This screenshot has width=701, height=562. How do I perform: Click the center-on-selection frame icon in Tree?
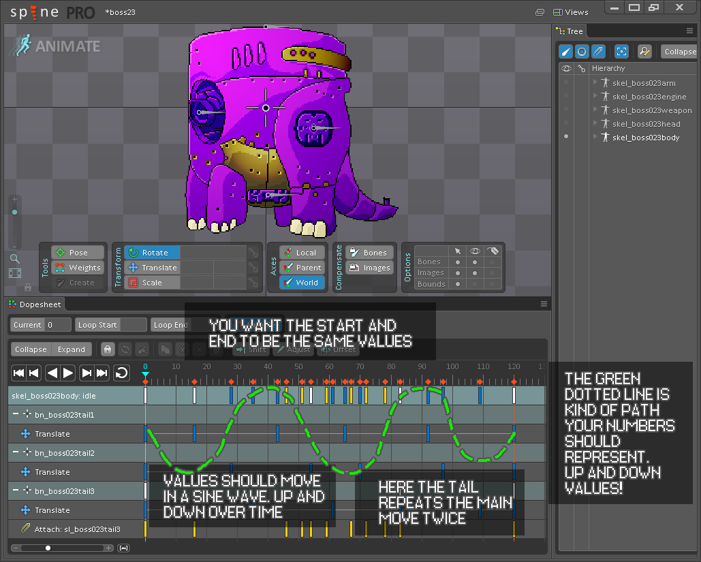pyautogui.click(x=621, y=52)
